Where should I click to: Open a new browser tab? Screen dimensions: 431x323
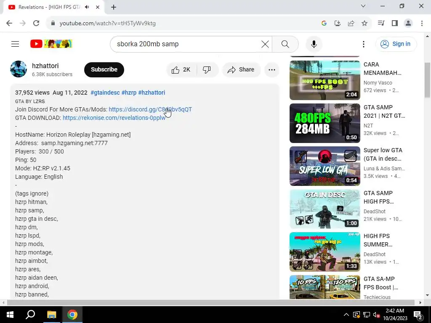coord(114,7)
